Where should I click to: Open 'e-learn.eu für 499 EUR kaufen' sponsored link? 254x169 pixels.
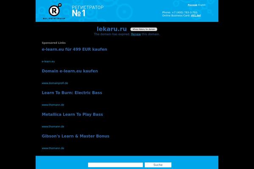pyautogui.click(x=75, y=49)
